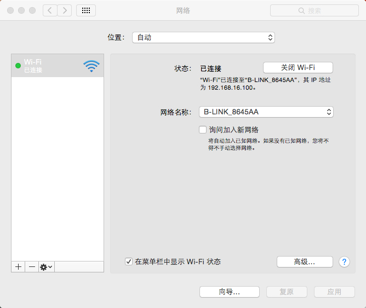Launch the 向导… assistant button

click(x=230, y=292)
